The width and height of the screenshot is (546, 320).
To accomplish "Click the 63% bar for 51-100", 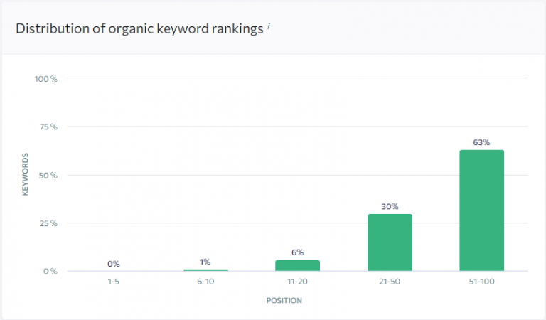I will [481, 210].
